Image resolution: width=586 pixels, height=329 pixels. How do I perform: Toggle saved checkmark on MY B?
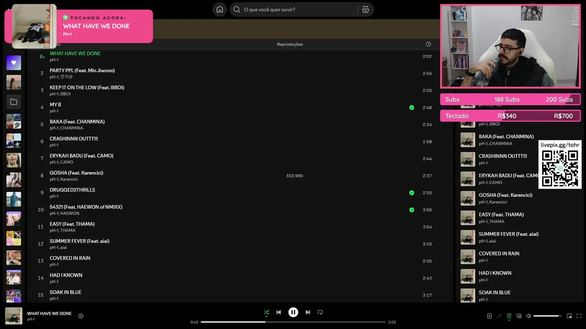412,108
